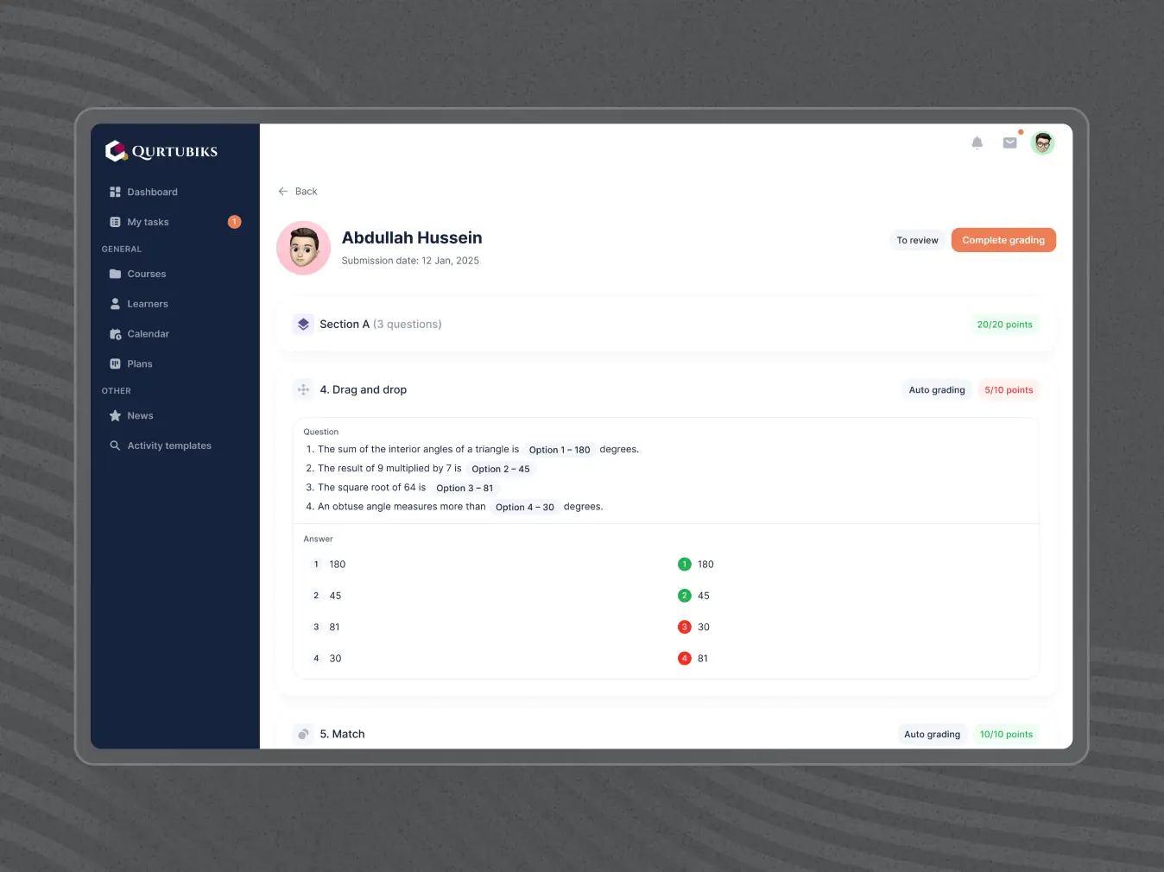Open the Option 4 – 30 dropdown
The width and height of the screenshot is (1164, 872).
525,507
